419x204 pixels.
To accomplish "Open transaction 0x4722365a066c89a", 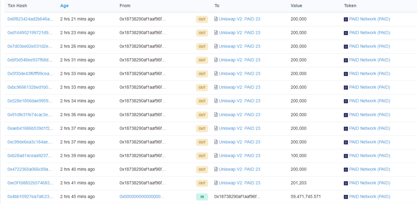I will pos(31,169).
